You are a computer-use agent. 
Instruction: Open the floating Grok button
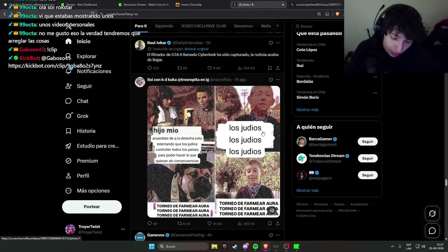click(432, 213)
